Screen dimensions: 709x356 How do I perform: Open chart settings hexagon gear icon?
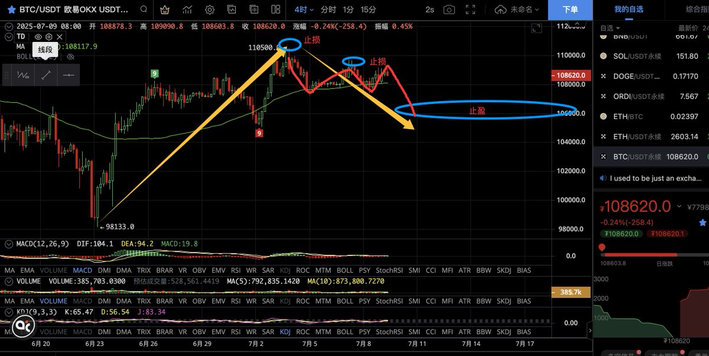[210, 9]
